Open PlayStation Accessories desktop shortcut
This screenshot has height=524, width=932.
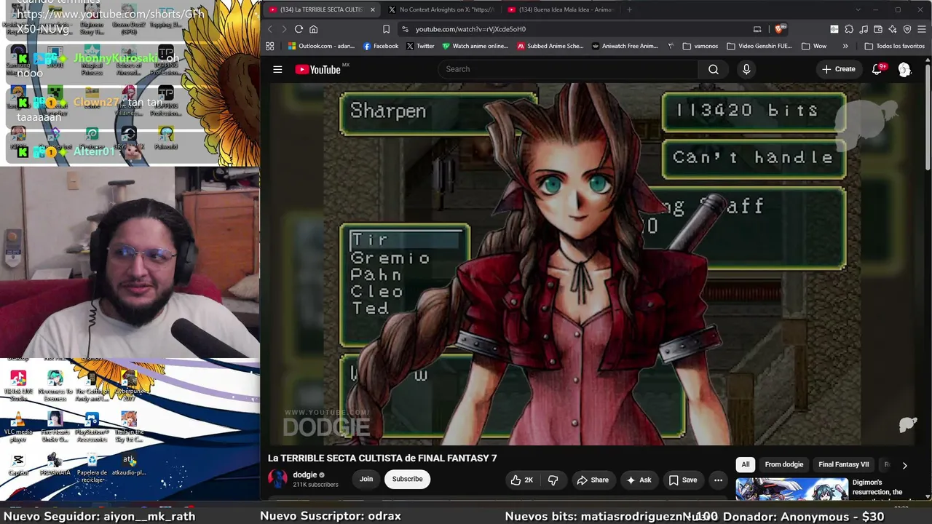(x=92, y=427)
